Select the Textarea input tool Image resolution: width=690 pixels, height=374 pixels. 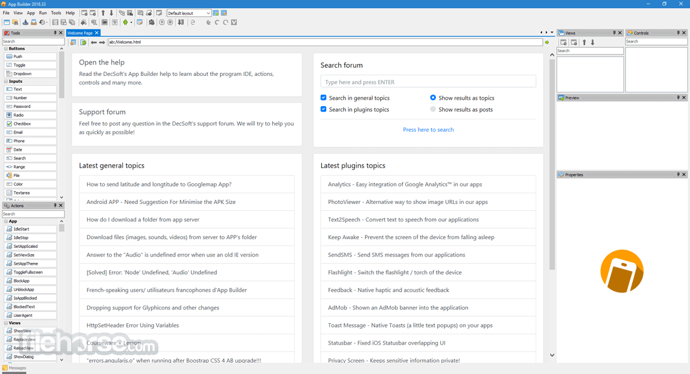(30, 193)
